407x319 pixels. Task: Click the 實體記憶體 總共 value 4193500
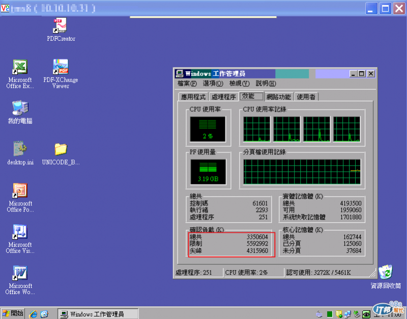[351, 203]
